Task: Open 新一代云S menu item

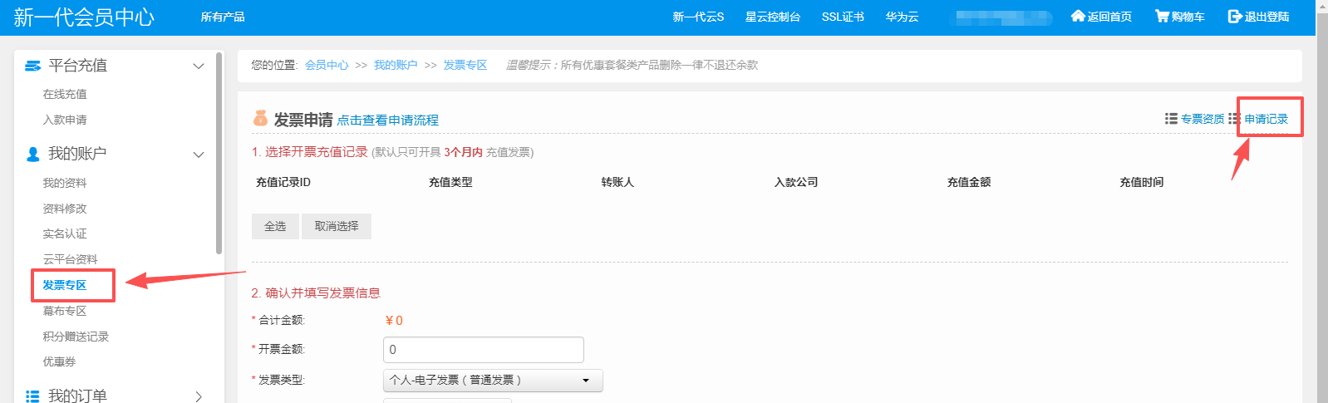Action: [698, 17]
